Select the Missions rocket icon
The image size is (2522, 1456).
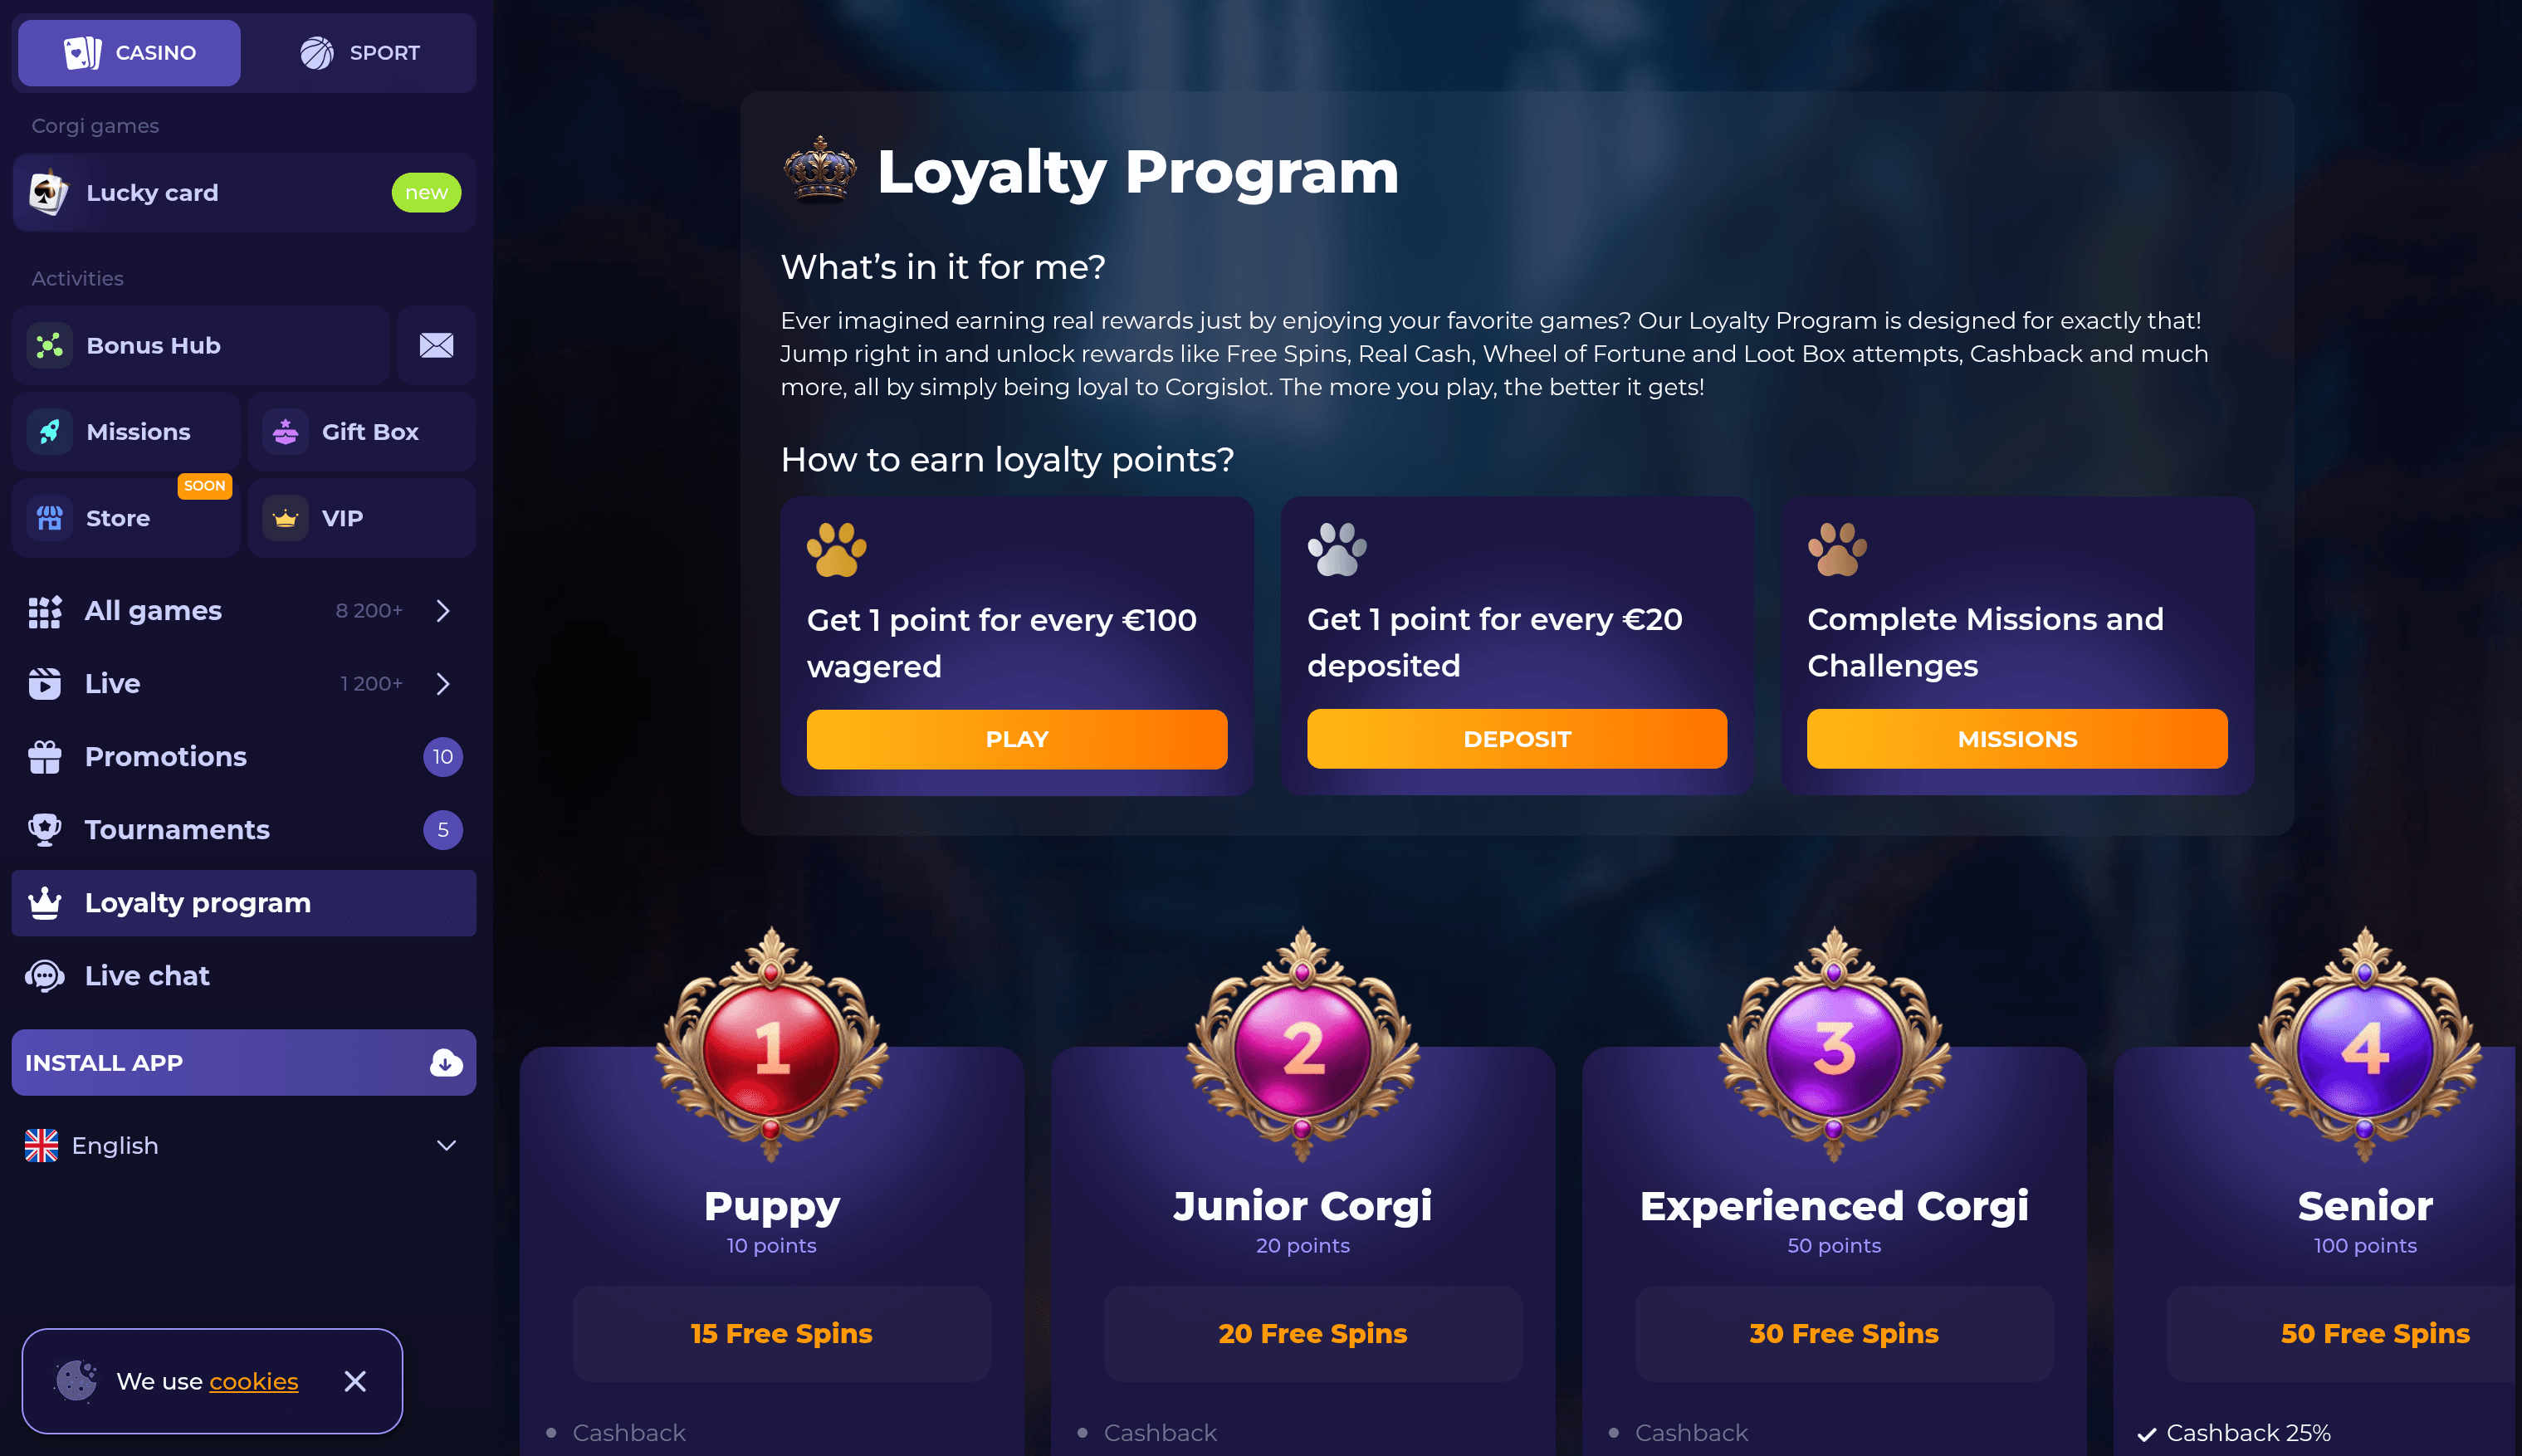tap(48, 431)
